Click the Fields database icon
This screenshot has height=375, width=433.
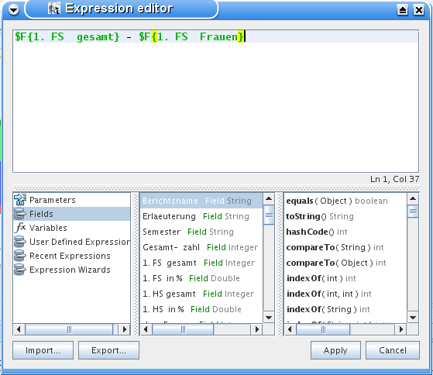pos(20,214)
